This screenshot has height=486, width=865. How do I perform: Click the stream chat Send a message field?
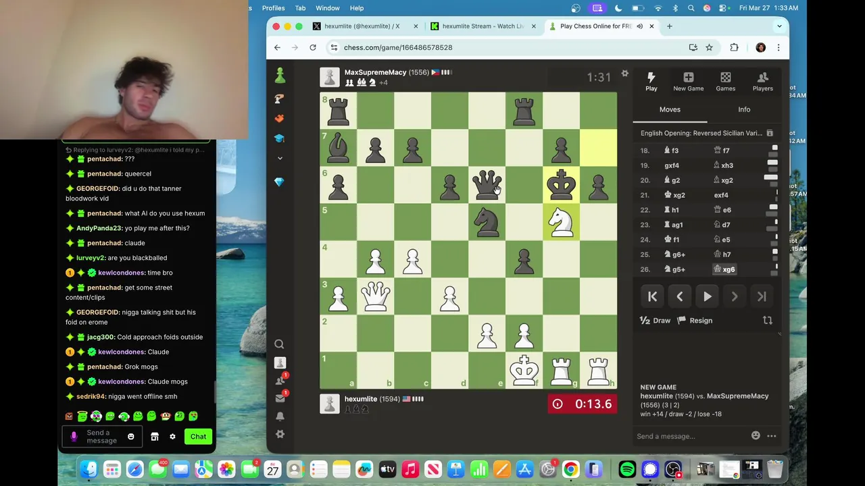coord(101,437)
